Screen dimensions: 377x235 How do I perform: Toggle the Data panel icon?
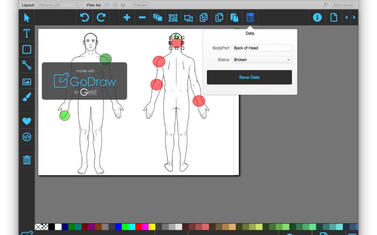tap(250, 17)
